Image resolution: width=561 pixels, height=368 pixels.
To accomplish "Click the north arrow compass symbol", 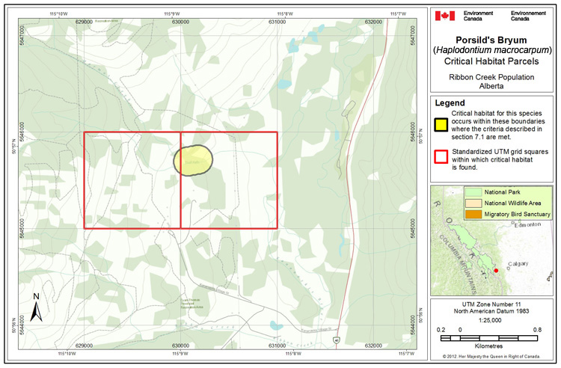I will 37,306.
